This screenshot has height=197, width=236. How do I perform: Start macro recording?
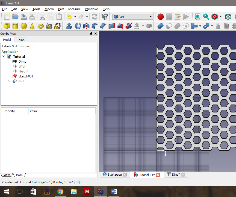coord(161,16)
